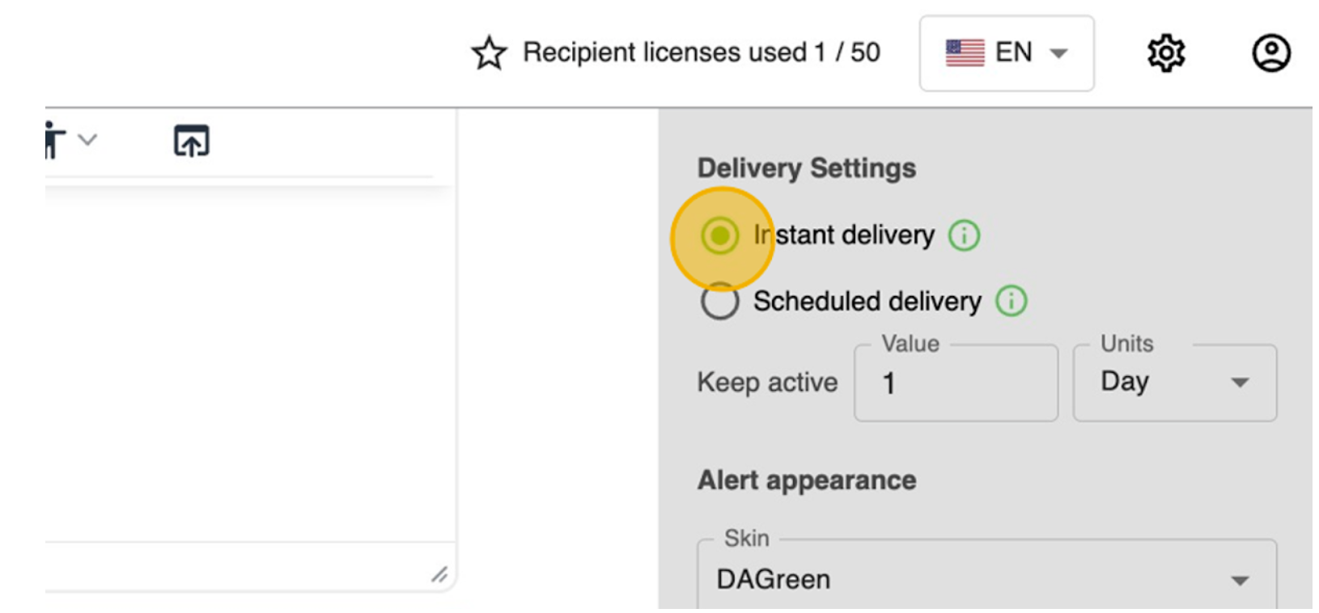Click the US flag language icon
Screen dimensions: 1319x613
(x=965, y=53)
